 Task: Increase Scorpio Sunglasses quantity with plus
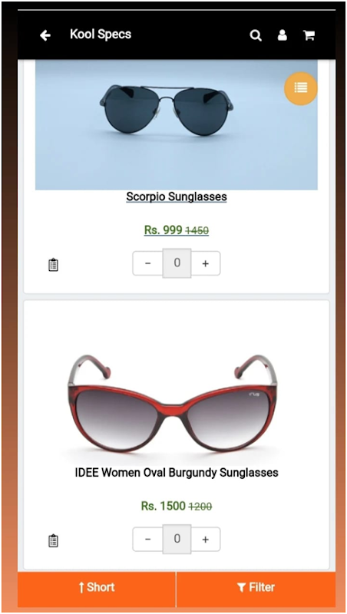point(206,263)
